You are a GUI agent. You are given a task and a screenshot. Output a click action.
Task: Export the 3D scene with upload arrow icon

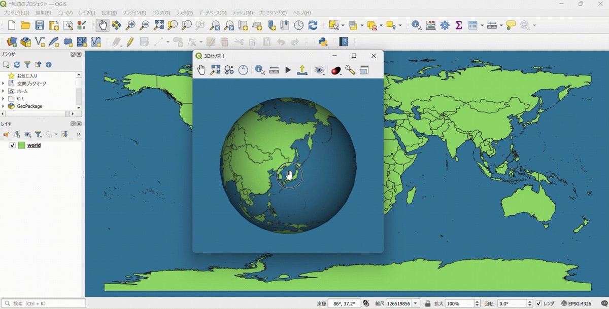coord(302,70)
